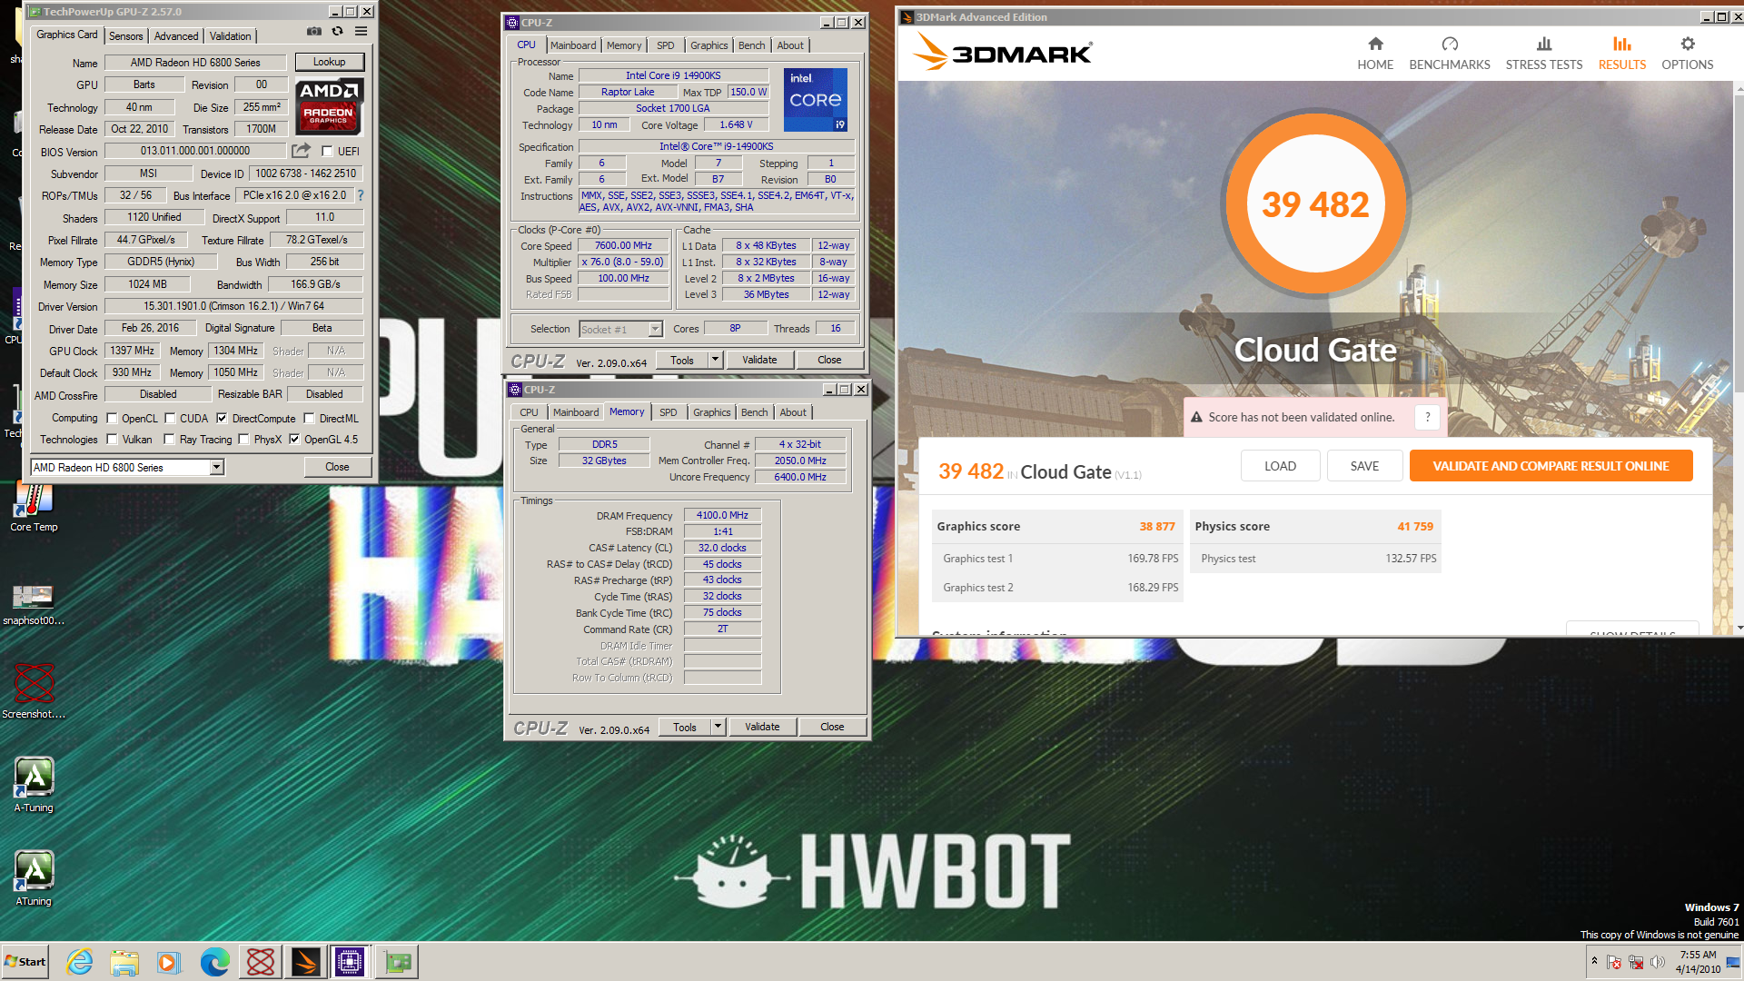The width and height of the screenshot is (1744, 981).
Task: Toggle the OpenGL 4.5 checkbox
Action: [294, 439]
